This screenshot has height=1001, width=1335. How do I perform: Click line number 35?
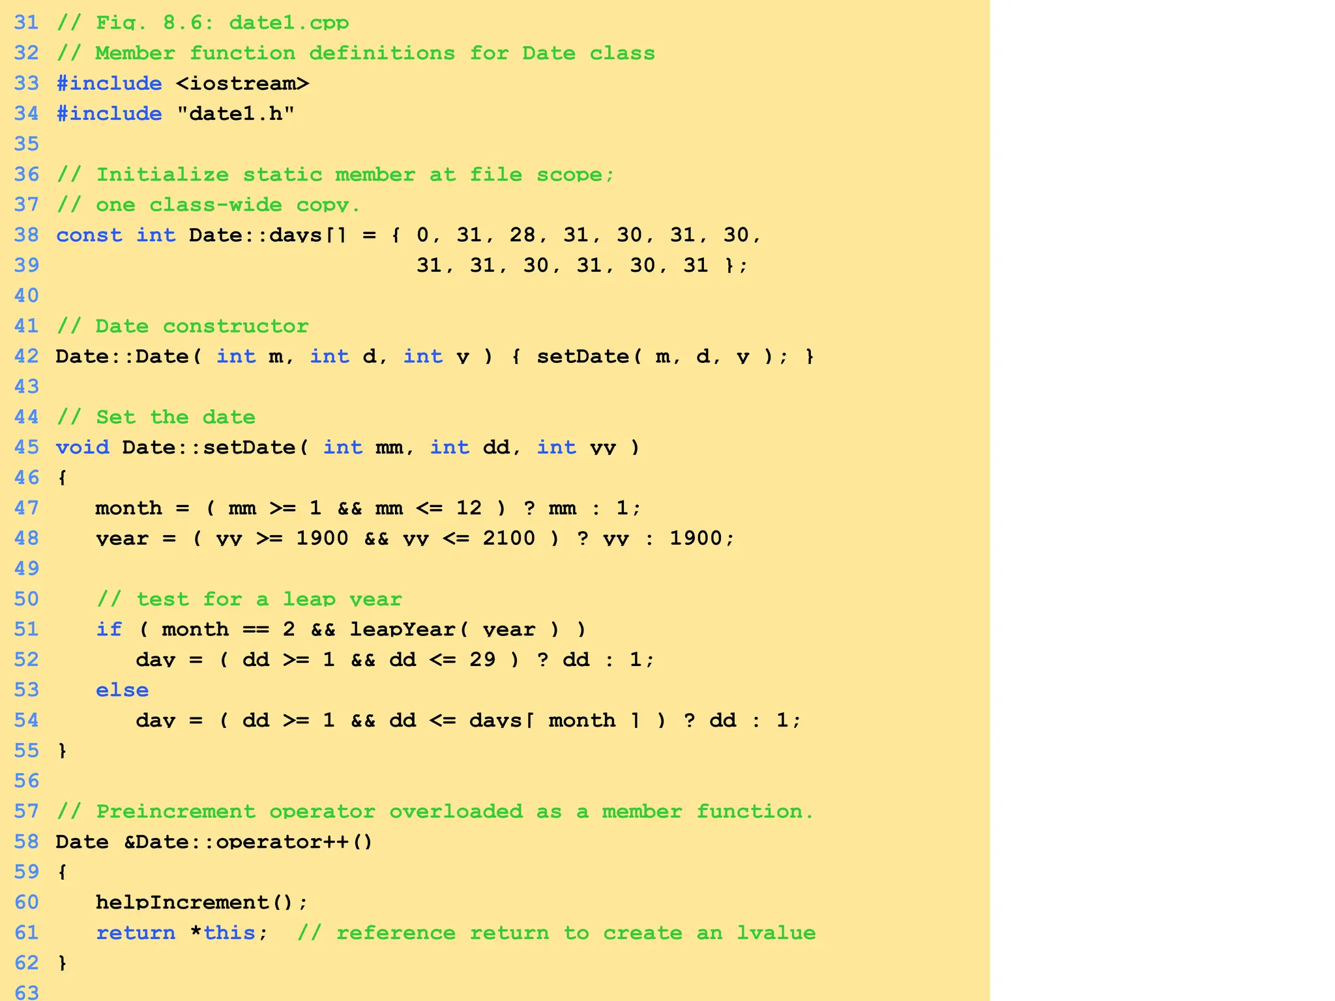(x=27, y=144)
